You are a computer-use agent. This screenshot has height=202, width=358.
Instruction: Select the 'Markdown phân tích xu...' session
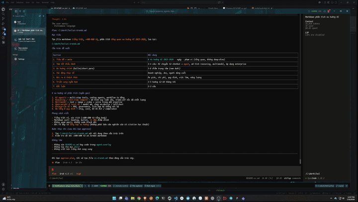click(29, 31)
